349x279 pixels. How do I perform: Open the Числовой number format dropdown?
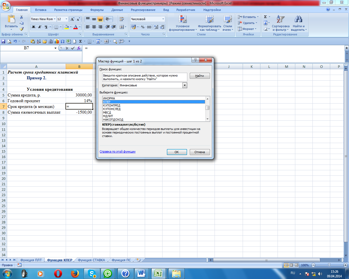163,19
